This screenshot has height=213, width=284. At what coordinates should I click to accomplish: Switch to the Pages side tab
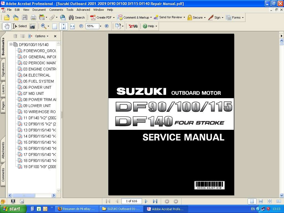pyautogui.click(x=3, y=105)
